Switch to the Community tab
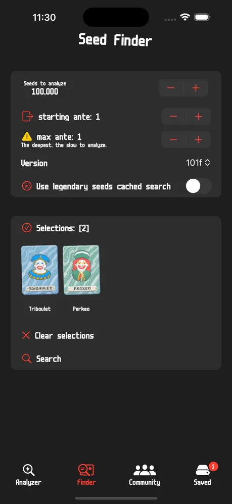 [145, 474]
